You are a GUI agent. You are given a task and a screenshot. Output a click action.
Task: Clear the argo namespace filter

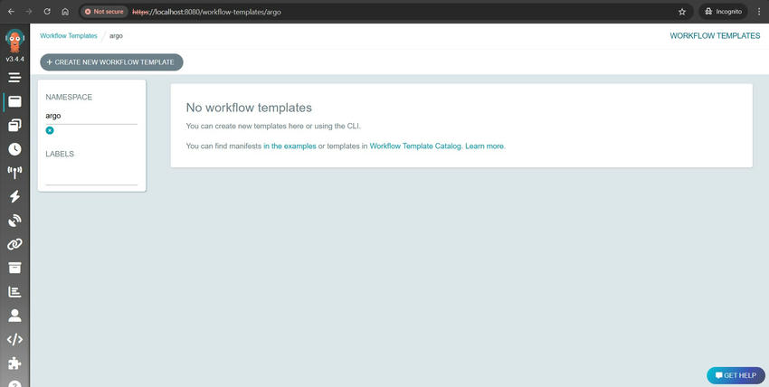50,130
